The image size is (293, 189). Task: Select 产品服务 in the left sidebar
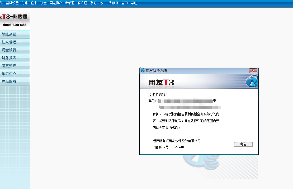click(x=15, y=82)
